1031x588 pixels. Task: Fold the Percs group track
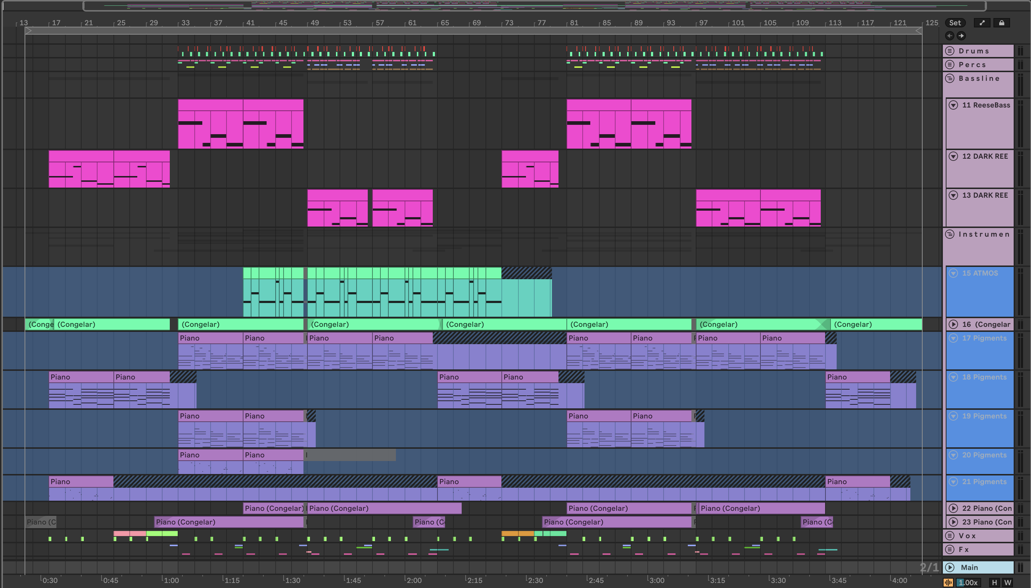(x=950, y=65)
